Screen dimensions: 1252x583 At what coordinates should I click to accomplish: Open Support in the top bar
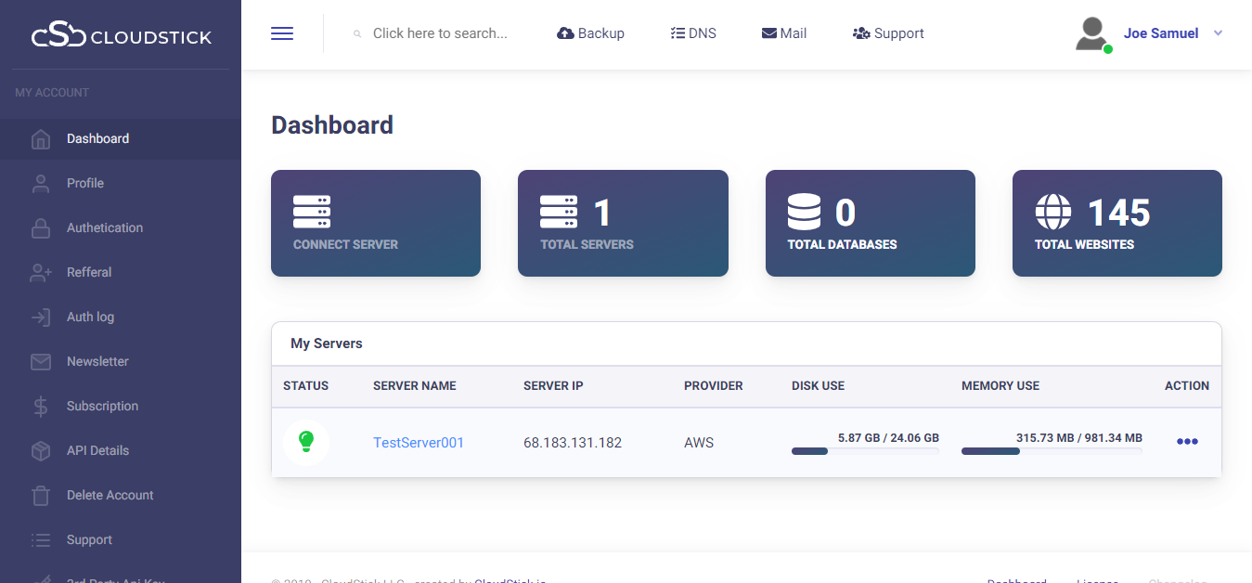click(888, 33)
